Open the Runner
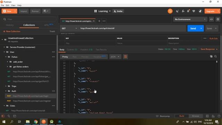The height and width of the screenshot is (125, 222). (x=35, y=11)
